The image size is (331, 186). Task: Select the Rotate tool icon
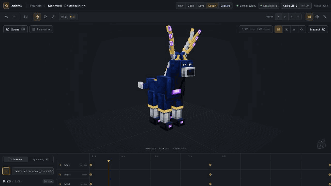(45, 17)
